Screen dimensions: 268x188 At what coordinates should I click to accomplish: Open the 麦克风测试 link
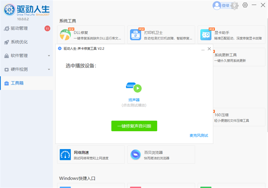tap(199, 135)
